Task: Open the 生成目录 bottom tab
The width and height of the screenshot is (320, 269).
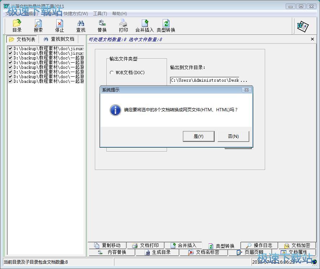Action: click(157, 252)
